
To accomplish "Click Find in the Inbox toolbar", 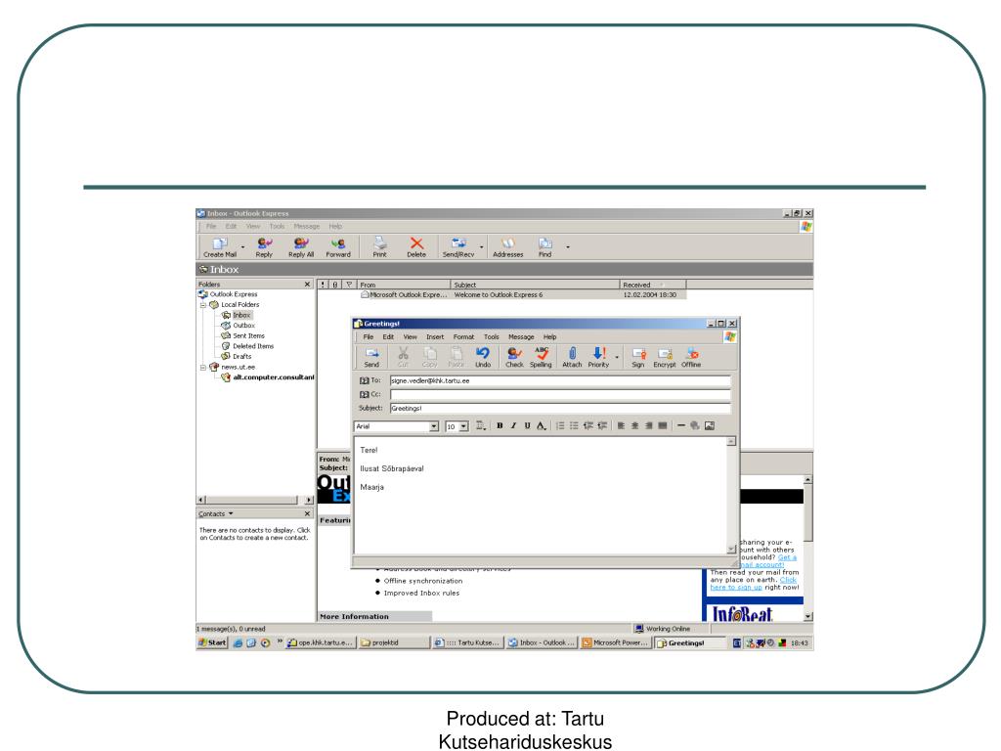I will pos(544,247).
